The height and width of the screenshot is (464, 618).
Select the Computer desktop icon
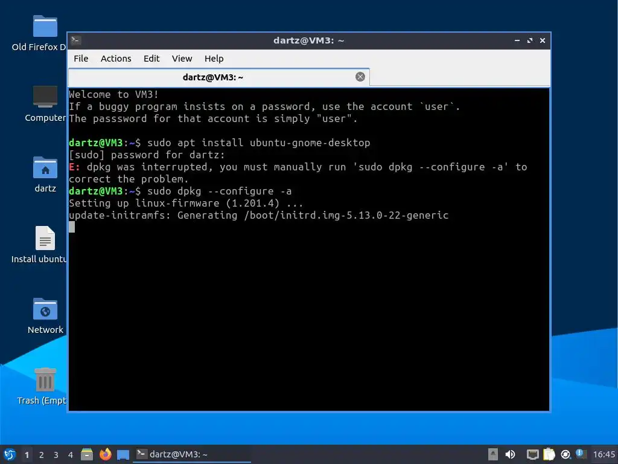point(45,104)
